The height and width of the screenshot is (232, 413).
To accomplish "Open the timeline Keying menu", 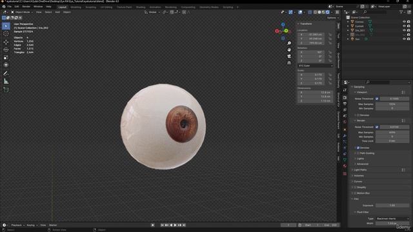I will click(x=32, y=225).
